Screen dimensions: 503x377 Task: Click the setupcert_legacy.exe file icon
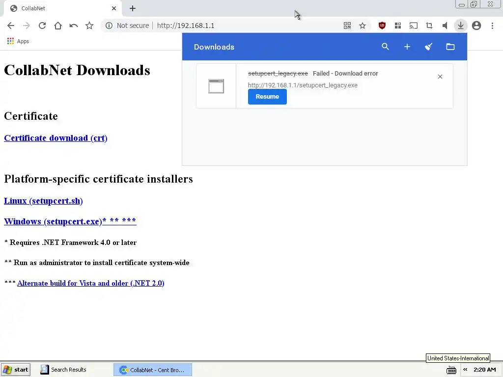click(216, 86)
